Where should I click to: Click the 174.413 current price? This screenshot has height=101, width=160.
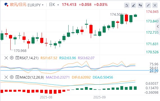(69, 4)
